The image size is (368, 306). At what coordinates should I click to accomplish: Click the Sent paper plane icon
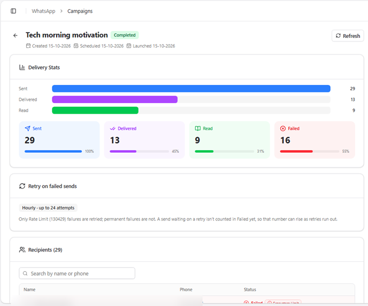click(x=27, y=128)
